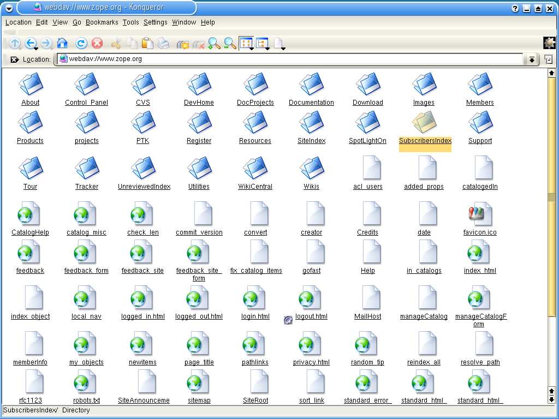The width and height of the screenshot is (559, 419).
Task: Click the vertical scrollbar thumb
Action: coord(551,196)
